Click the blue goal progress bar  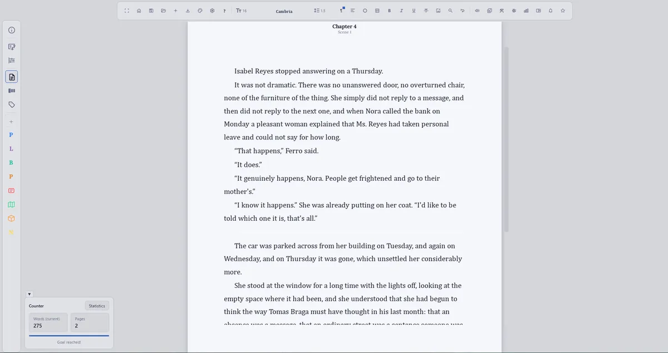[69, 336]
